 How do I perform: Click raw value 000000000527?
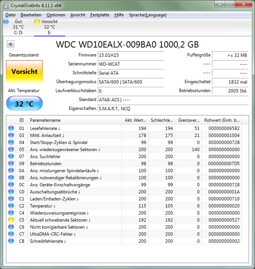[224, 220]
